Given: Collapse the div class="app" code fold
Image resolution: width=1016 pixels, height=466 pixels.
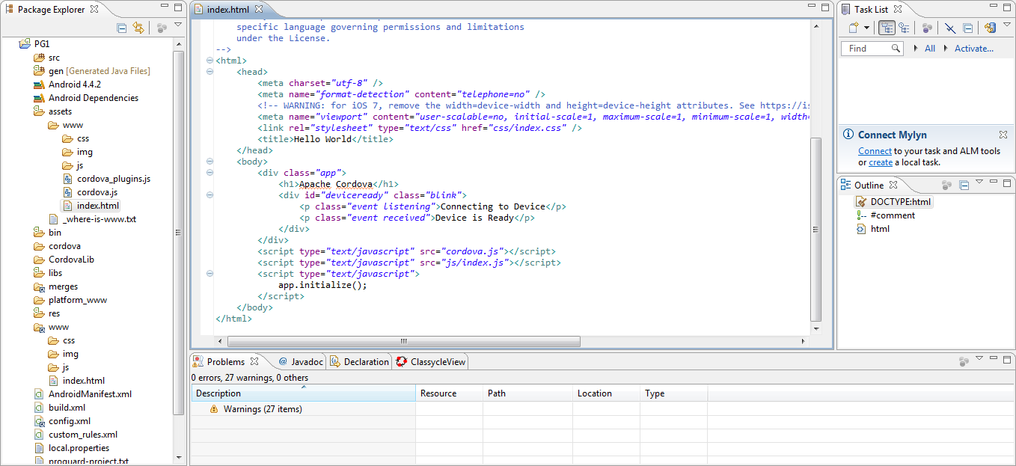Looking at the screenshot, I should 209,173.
